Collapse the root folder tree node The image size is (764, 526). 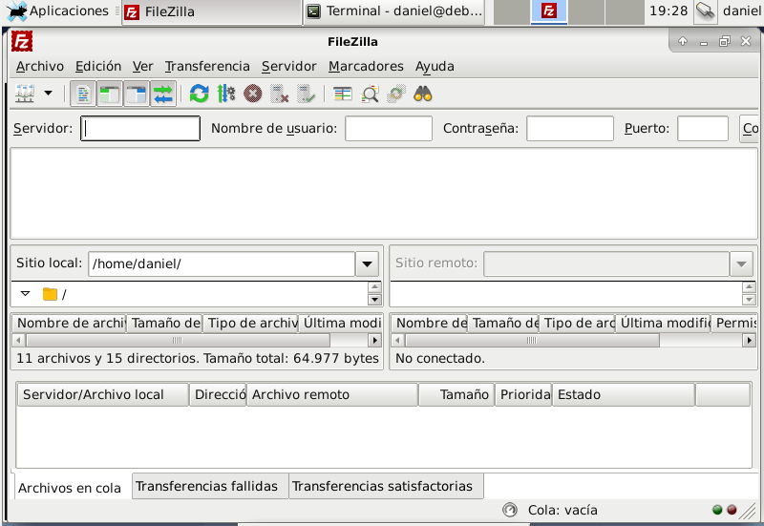pos(26,294)
